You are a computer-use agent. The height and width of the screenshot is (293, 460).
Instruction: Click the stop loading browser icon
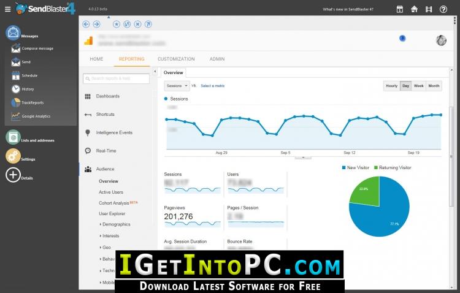137,24
